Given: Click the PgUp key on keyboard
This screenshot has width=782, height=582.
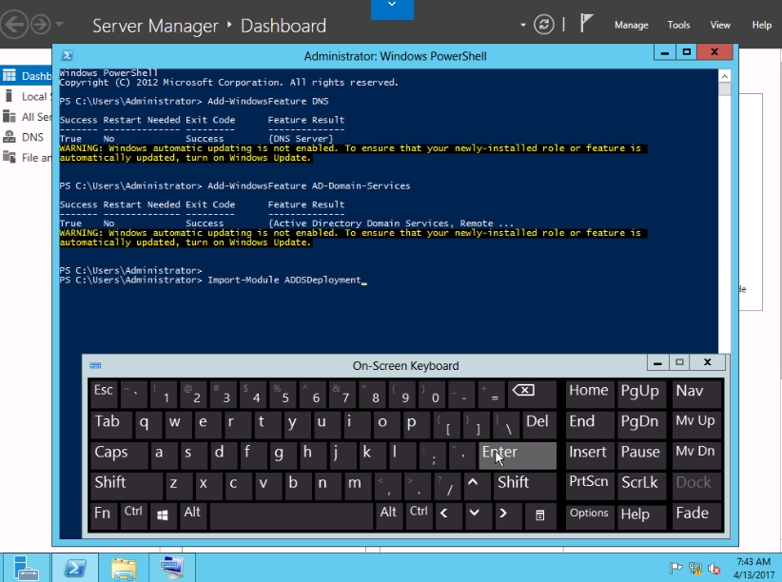Looking at the screenshot, I should click(641, 393).
